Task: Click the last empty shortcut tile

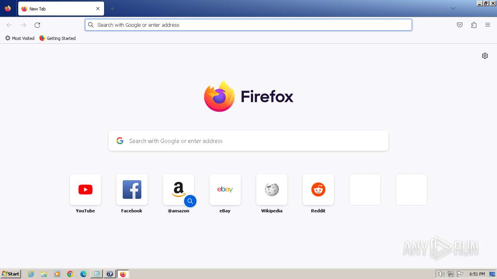Action: tap(412, 189)
